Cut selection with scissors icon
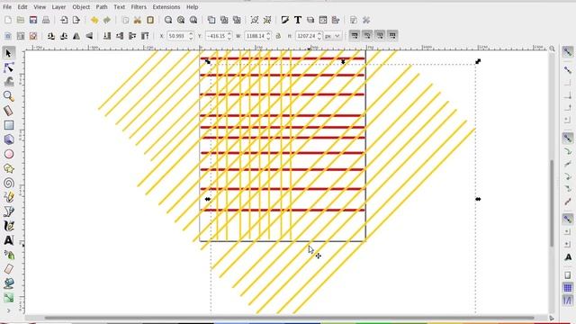 tap(138, 20)
